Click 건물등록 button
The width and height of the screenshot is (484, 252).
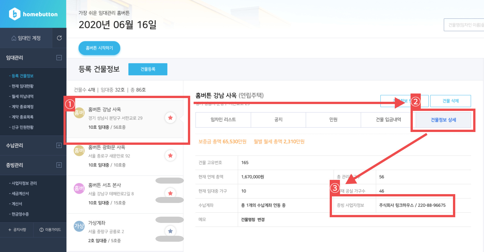tap(148, 69)
